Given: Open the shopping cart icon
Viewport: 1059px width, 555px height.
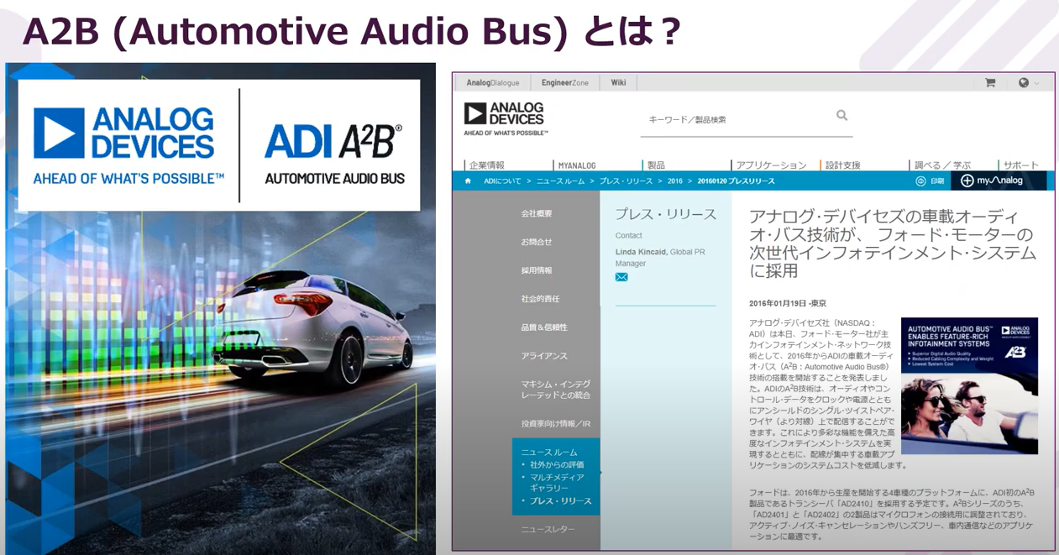Looking at the screenshot, I should [x=990, y=82].
